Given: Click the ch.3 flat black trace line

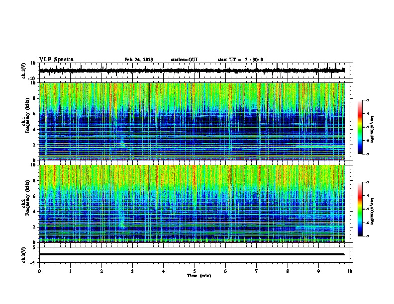Looking at the screenshot, I should point(192,254).
